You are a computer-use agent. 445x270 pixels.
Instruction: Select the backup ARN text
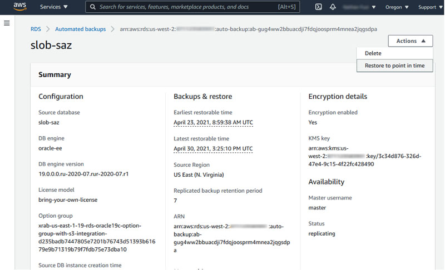point(232,238)
